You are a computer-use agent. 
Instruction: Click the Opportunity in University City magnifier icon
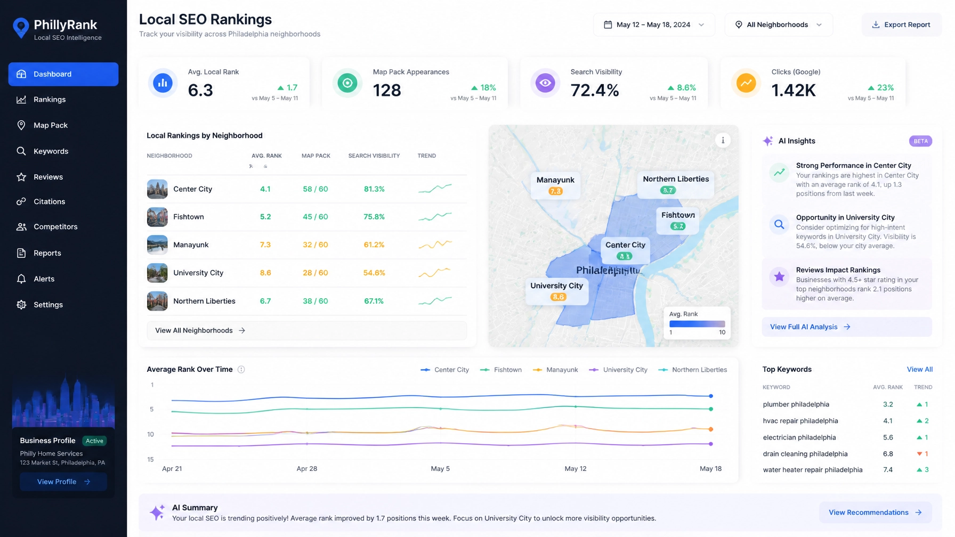click(x=779, y=224)
